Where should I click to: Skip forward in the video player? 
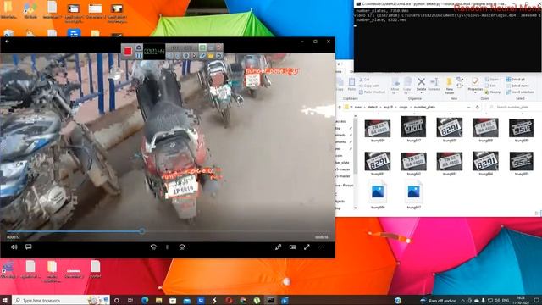click(x=182, y=247)
